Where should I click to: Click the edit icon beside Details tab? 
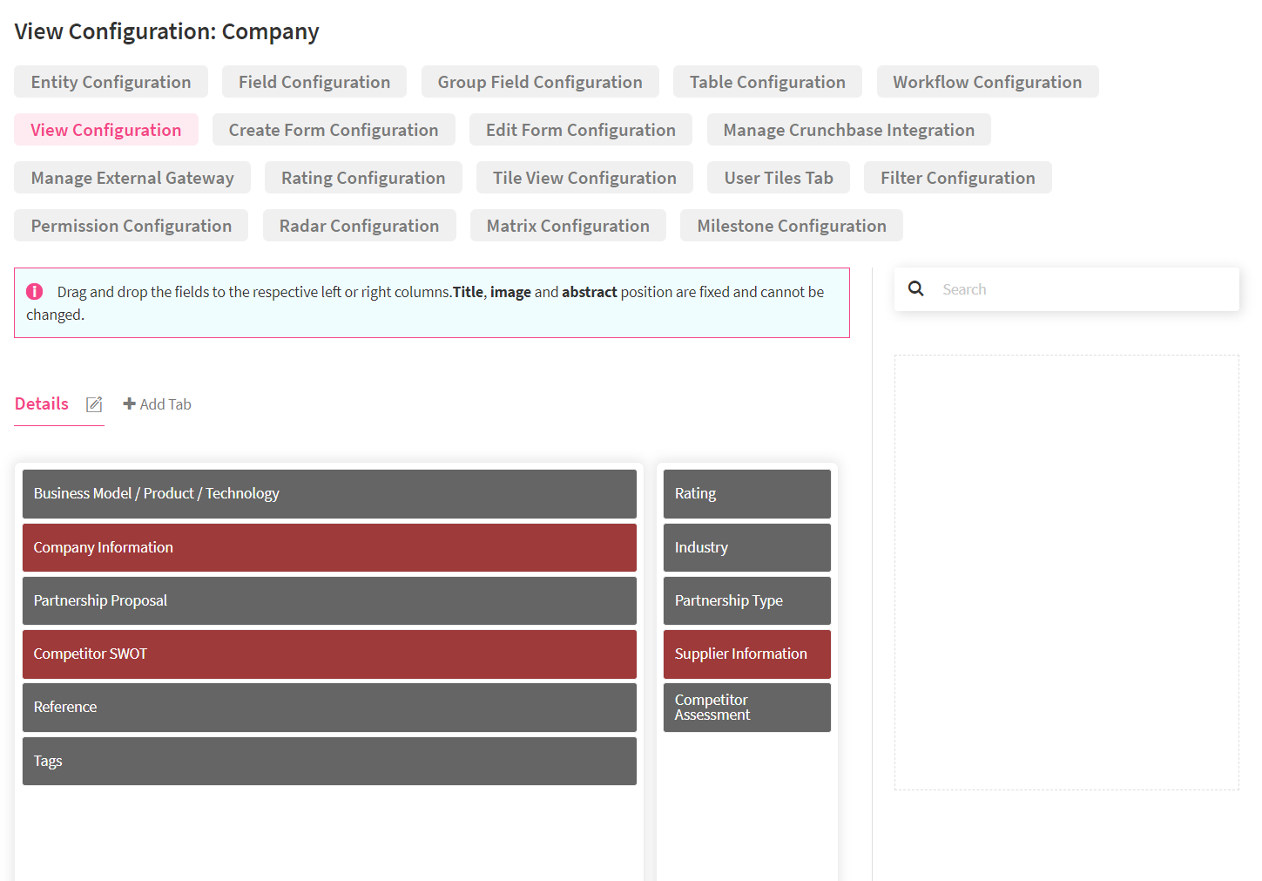[x=94, y=404]
